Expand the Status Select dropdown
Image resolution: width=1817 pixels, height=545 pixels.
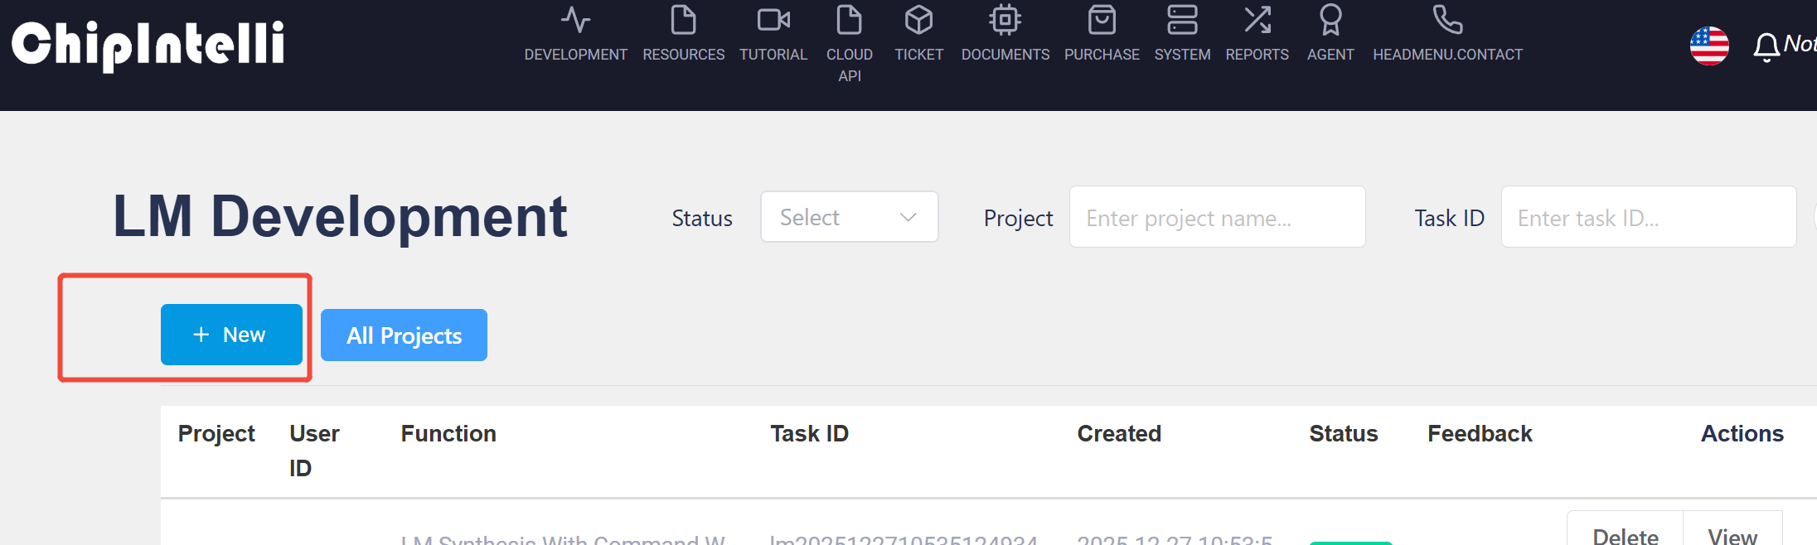849,217
